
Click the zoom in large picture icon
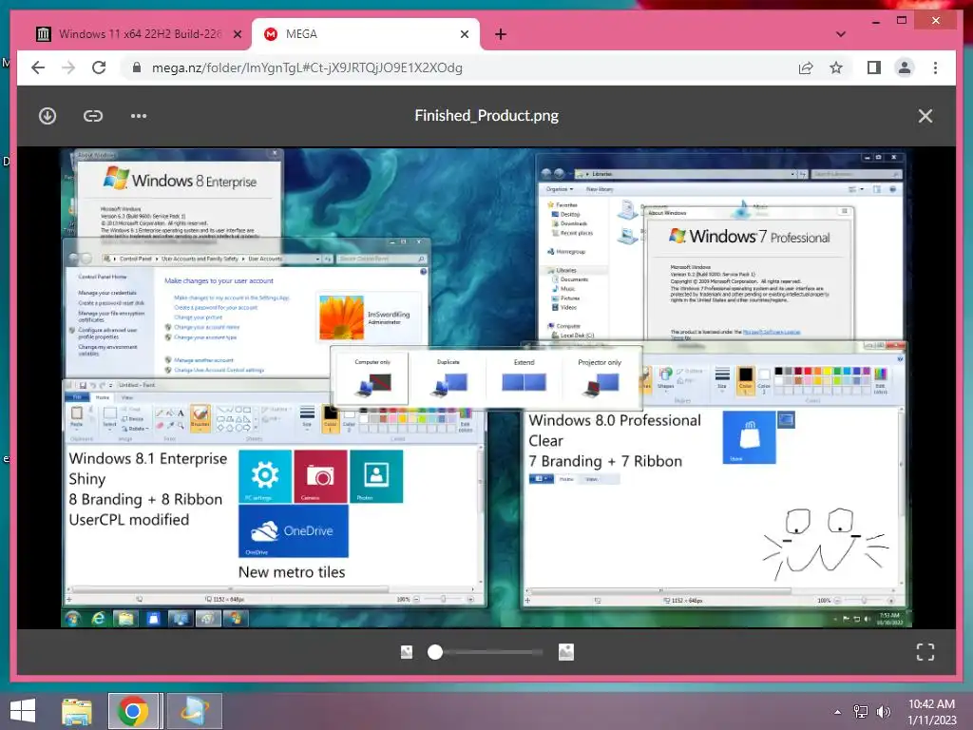click(x=566, y=652)
